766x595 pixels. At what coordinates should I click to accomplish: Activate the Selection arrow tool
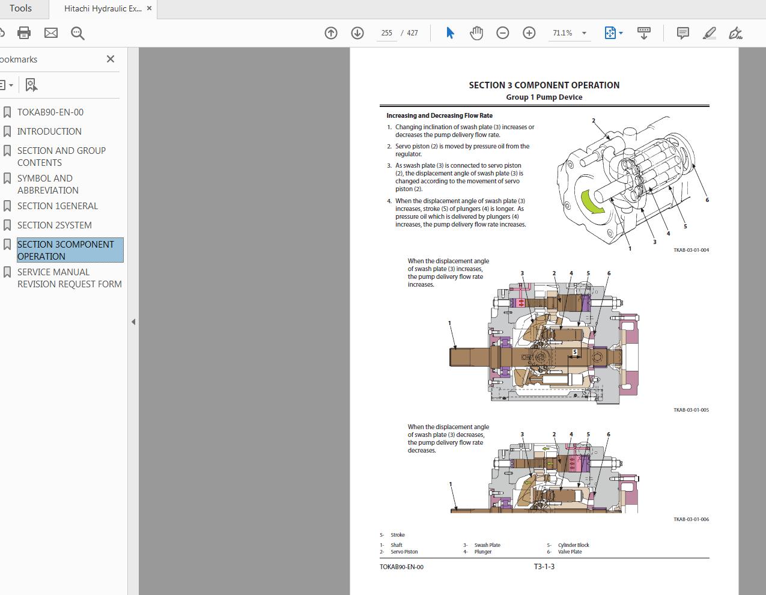click(x=450, y=33)
